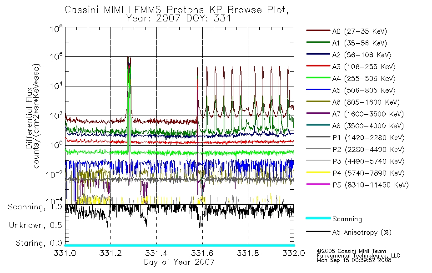Click the A5 (506-805 KeV) legend label
This screenshot has height=273, width=432.
pyautogui.click(x=364, y=91)
